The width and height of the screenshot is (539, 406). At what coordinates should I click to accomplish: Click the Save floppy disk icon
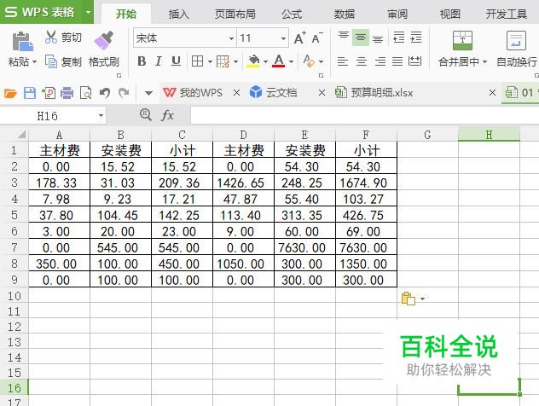click(x=30, y=93)
